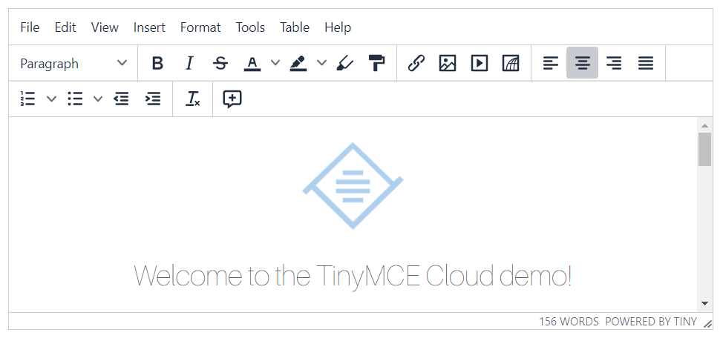Click the editor resize handle

coord(707,324)
